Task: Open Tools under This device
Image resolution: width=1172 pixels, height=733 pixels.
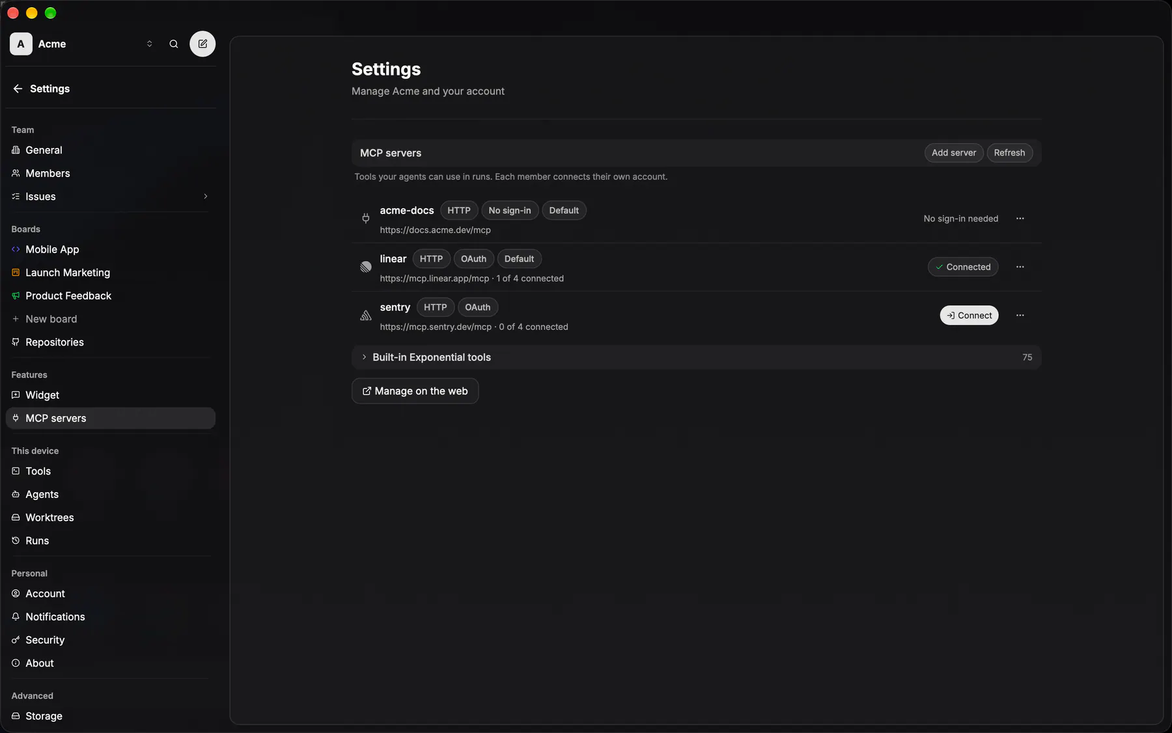Action: point(110,471)
